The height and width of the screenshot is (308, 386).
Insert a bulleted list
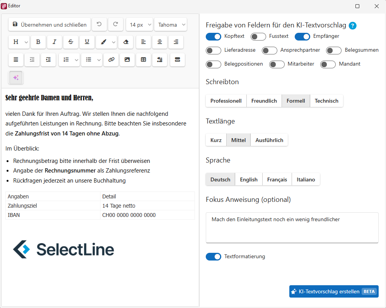point(88,60)
